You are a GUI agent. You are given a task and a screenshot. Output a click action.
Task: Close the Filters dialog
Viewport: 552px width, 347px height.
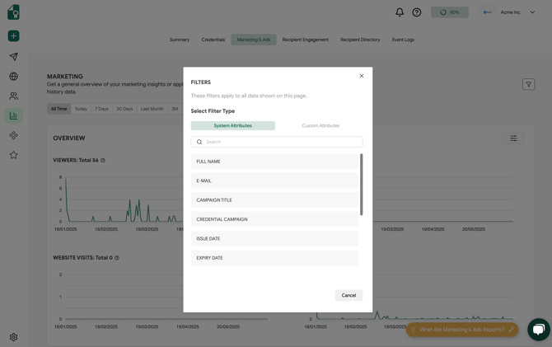[x=362, y=76]
